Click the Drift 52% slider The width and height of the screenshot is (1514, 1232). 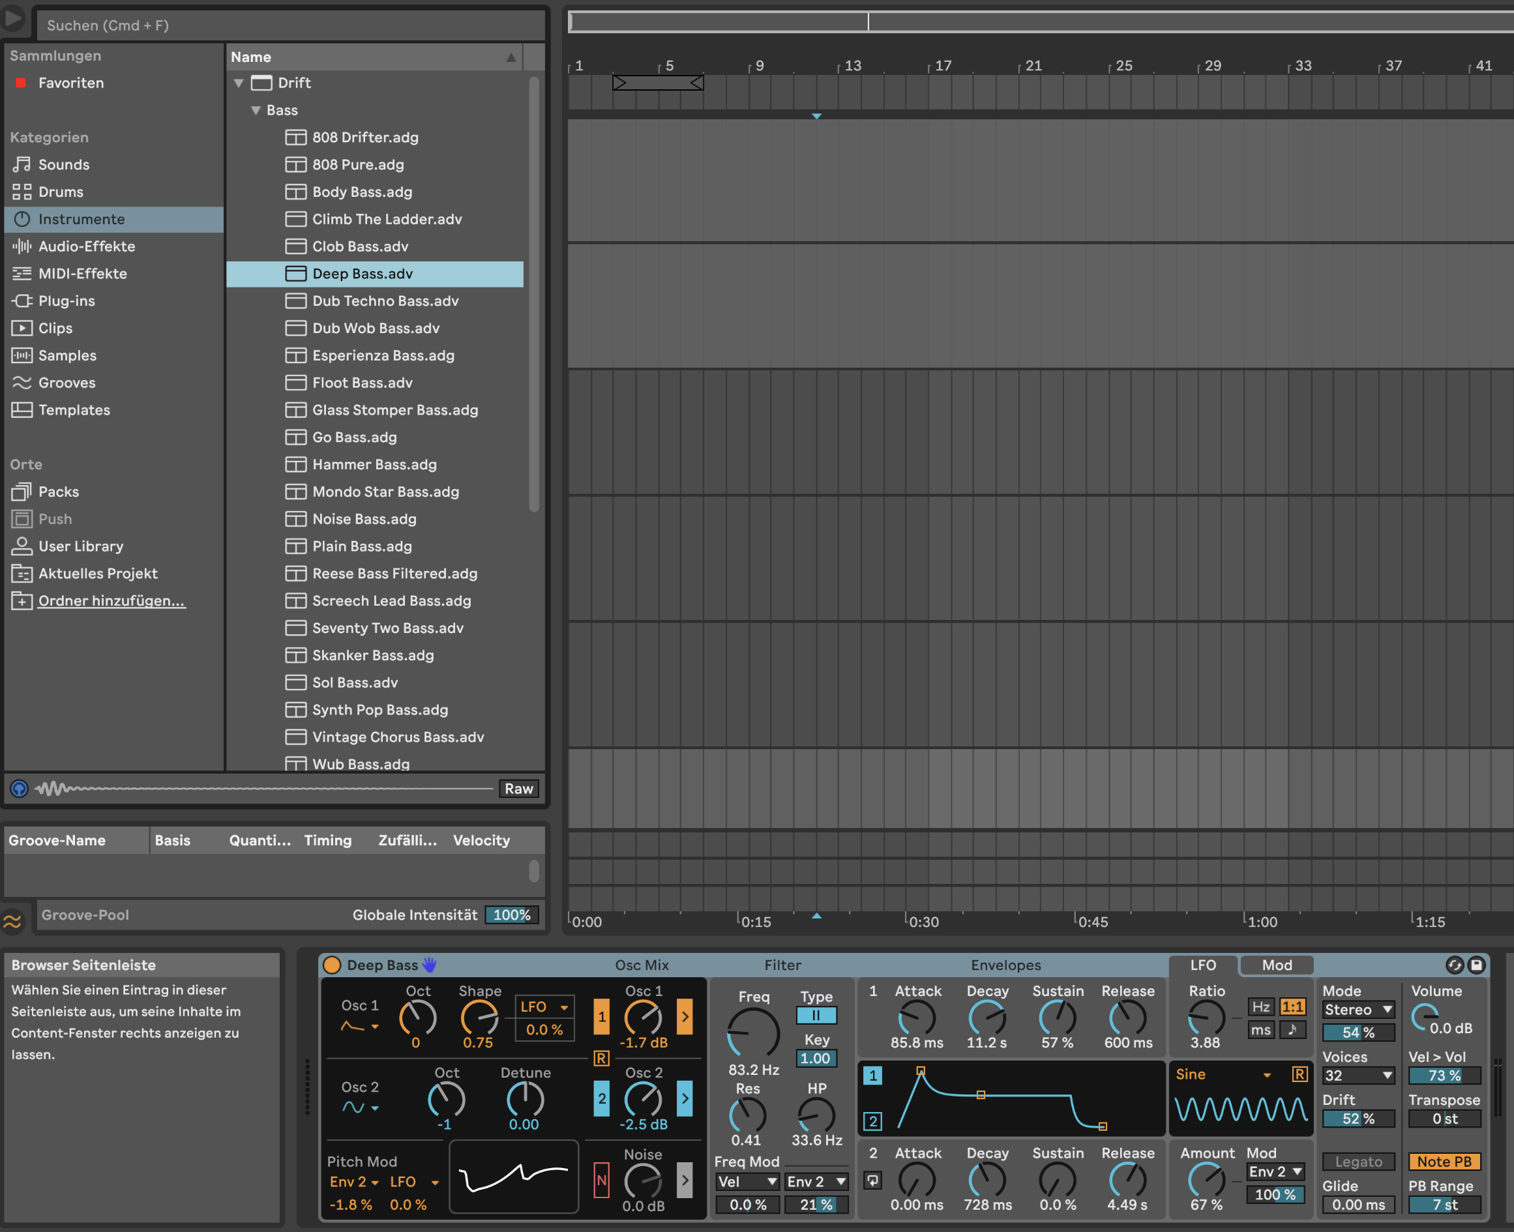coord(1359,1119)
